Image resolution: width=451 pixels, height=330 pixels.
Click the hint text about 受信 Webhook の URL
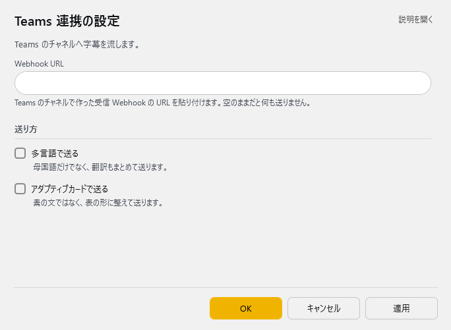click(163, 103)
